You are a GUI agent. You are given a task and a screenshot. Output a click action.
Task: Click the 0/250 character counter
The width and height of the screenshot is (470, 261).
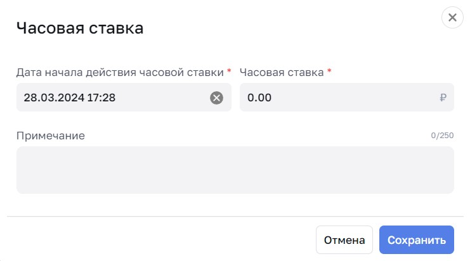tap(443, 136)
